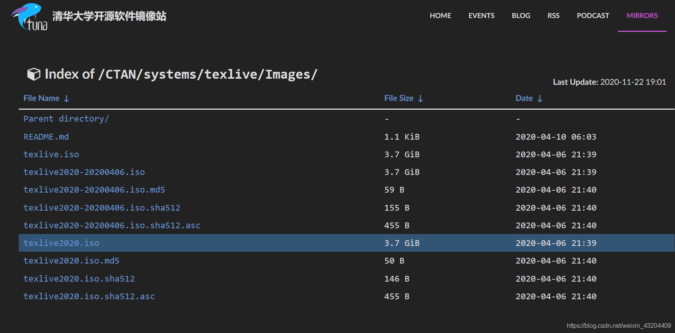Open the README.md file
Screen dimensions: 675x333
46,137
